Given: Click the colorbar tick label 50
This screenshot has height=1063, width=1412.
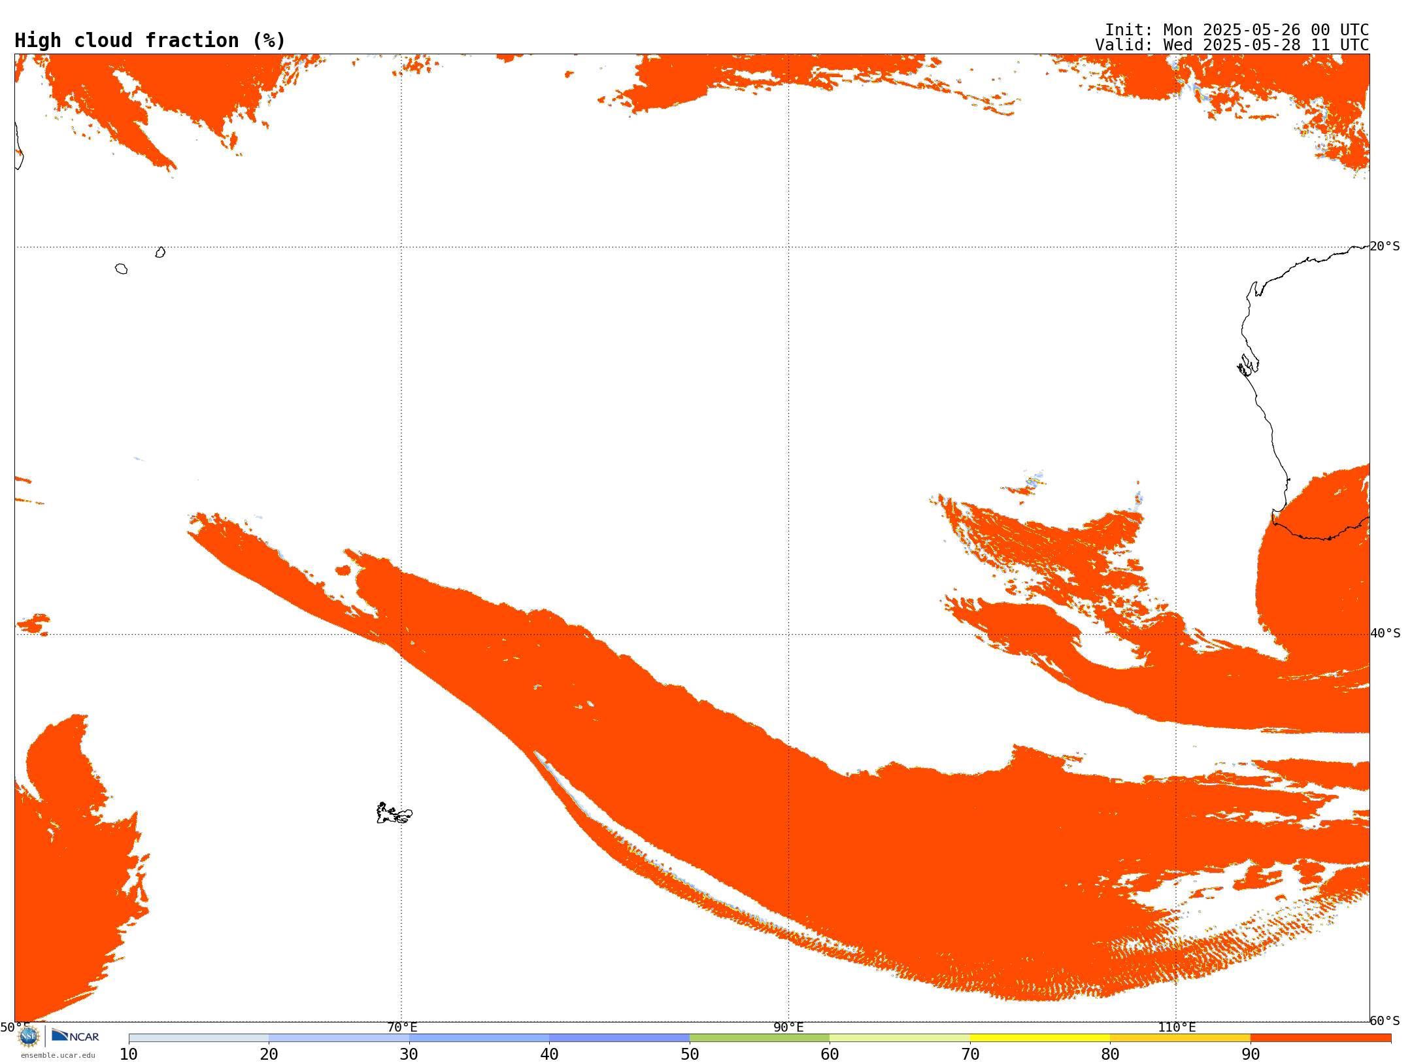Looking at the screenshot, I should tap(690, 1054).
